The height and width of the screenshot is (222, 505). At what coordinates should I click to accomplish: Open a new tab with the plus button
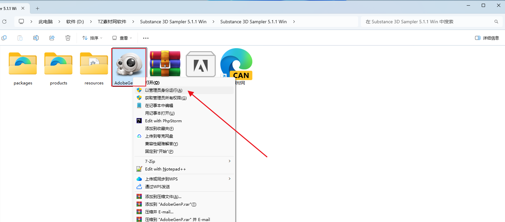tap(38, 8)
